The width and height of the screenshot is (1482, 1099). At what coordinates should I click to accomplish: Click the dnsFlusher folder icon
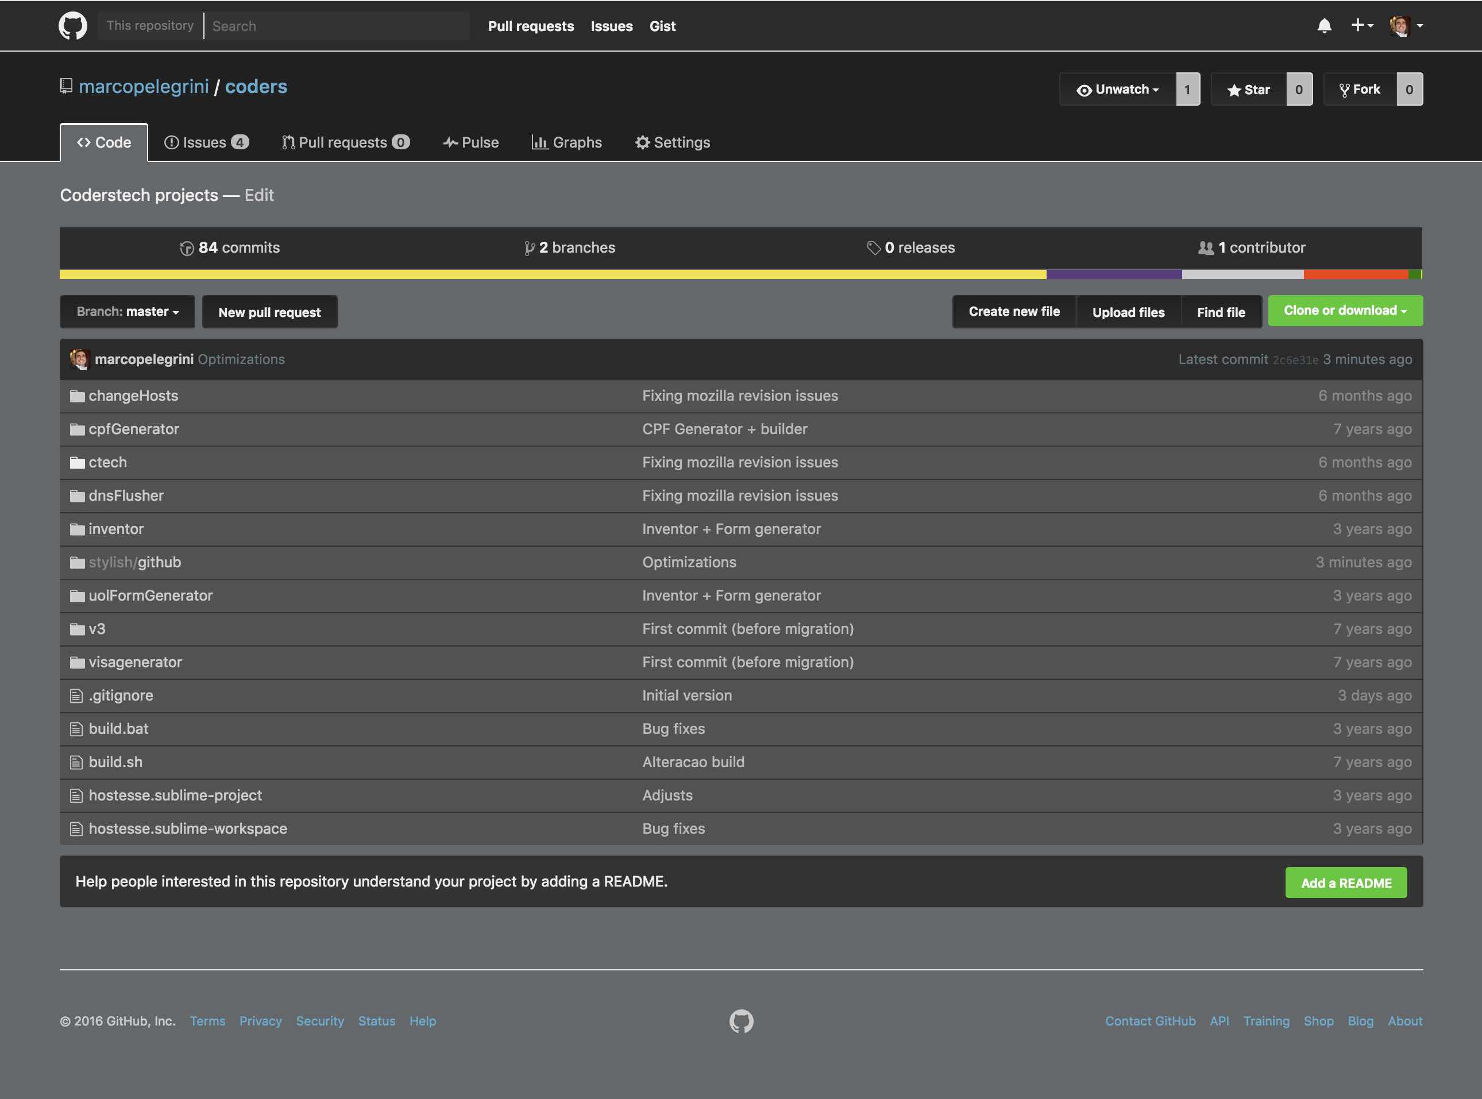pos(77,496)
